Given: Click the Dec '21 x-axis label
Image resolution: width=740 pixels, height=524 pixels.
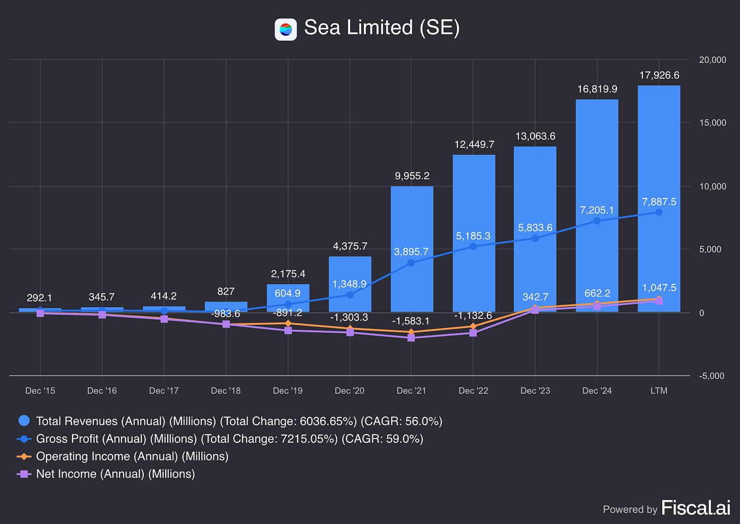Looking at the screenshot, I should pyautogui.click(x=412, y=390).
